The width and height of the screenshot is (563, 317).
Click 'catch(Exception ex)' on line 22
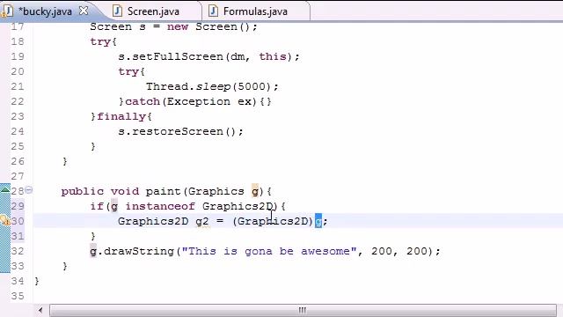[191, 102]
